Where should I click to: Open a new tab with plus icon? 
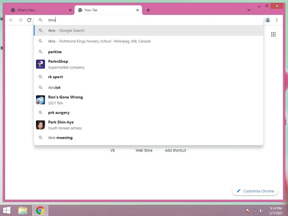(148, 10)
